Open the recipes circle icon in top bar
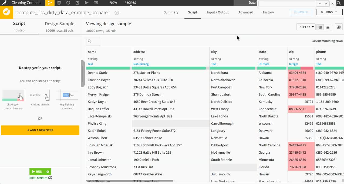 (x=68, y=3)
